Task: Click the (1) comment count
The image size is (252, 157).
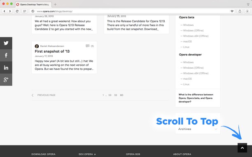Action: tap(92, 46)
